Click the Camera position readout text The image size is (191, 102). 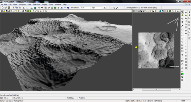tap(141, 8)
